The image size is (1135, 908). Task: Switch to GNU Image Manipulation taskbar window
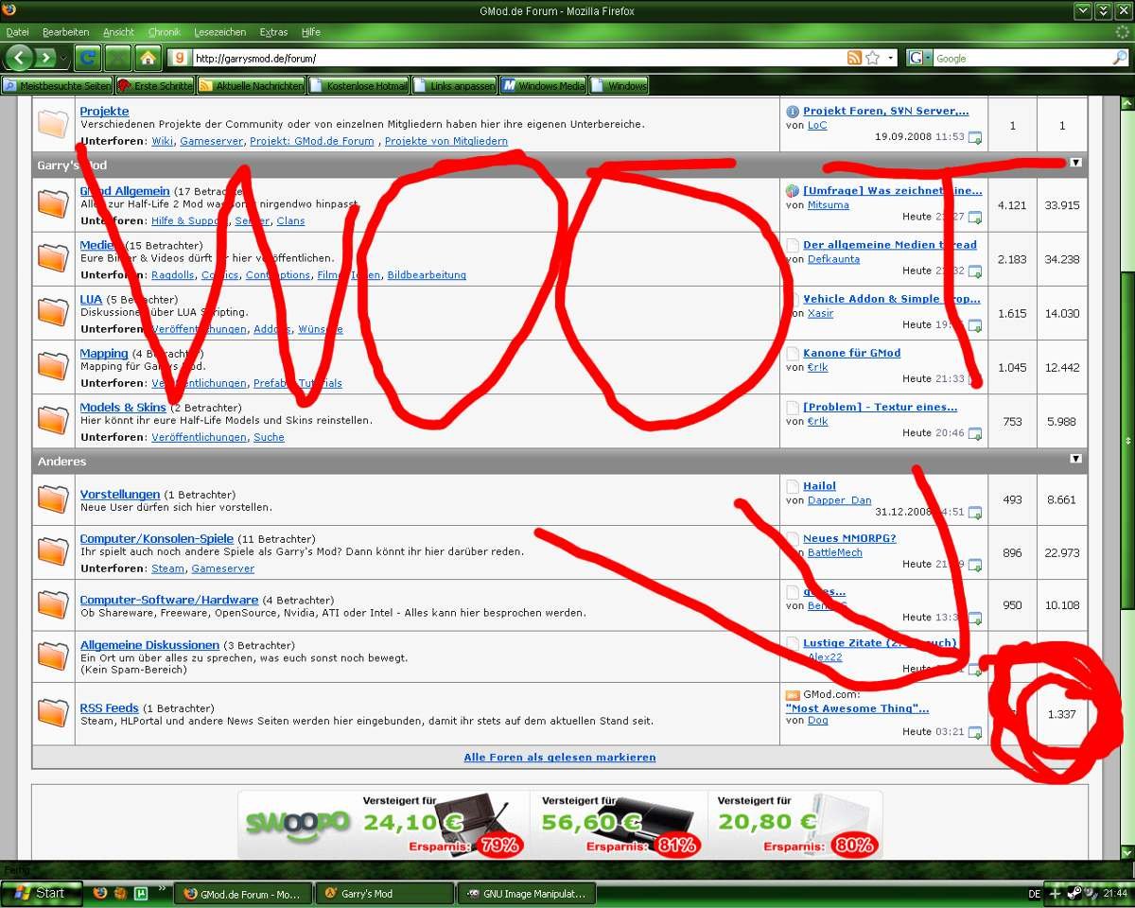click(x=526, y=893)
